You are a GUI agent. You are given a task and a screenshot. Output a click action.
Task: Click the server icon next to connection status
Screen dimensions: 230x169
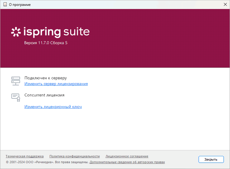point(16,81)
